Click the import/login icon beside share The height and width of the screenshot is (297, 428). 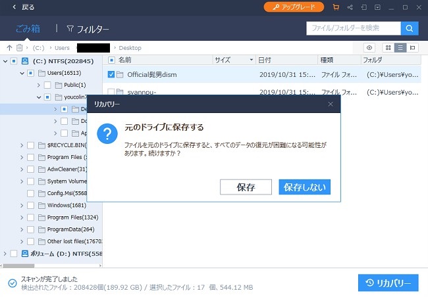click(x=364, y=7)
